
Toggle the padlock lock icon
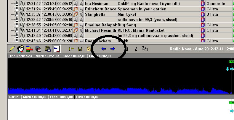[89, 49]
